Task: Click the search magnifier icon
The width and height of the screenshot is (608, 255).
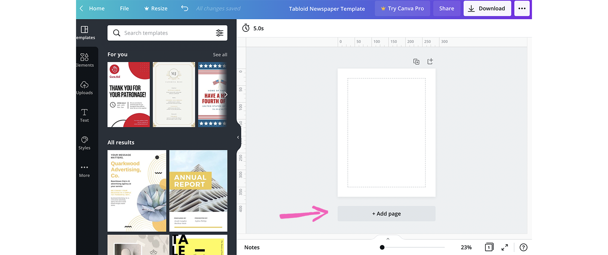Action: coord(117,33)
